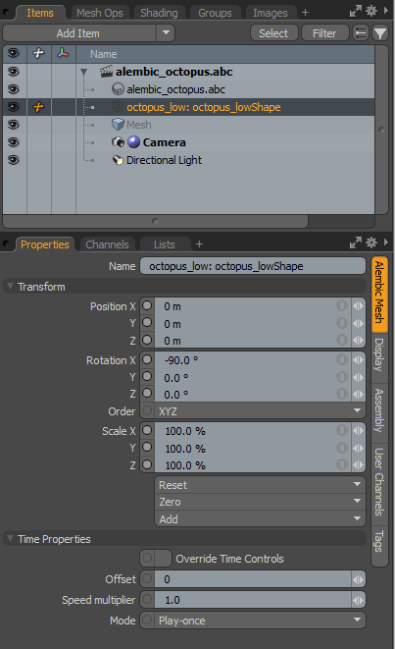This screenshot has height=649, width=395.
Task: Switch to the Mesh Ops tab
Action: pyautogui.click(x=100, y=13)
